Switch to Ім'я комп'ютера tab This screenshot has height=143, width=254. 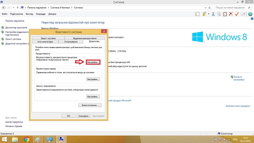(45, 42)
